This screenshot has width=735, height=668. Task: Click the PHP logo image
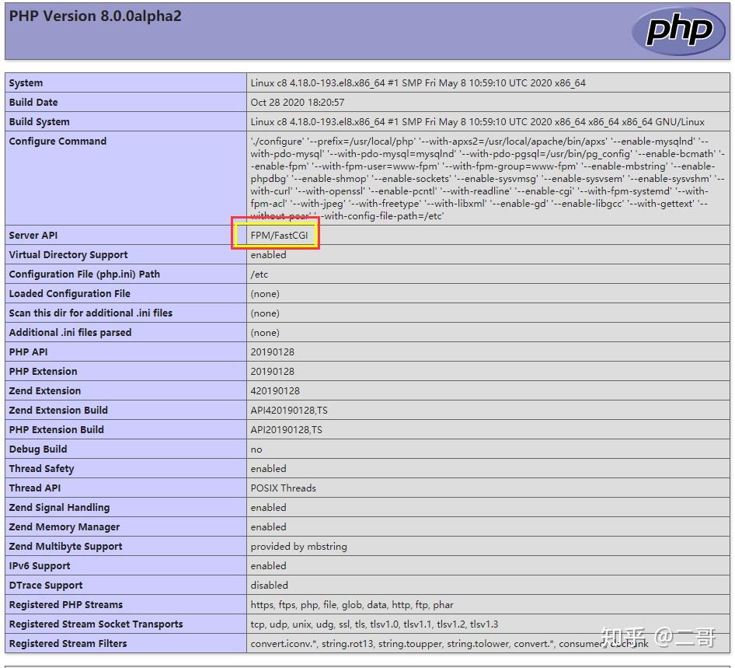pos(681,32)
